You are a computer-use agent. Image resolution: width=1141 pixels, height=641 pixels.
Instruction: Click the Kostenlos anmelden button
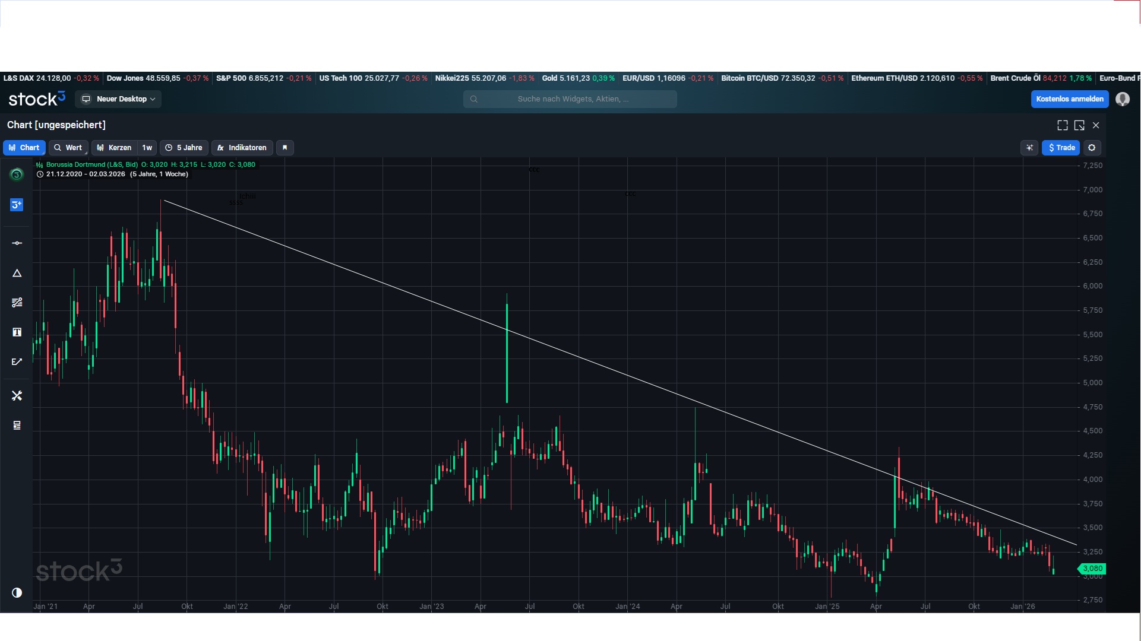(1069, 99)
